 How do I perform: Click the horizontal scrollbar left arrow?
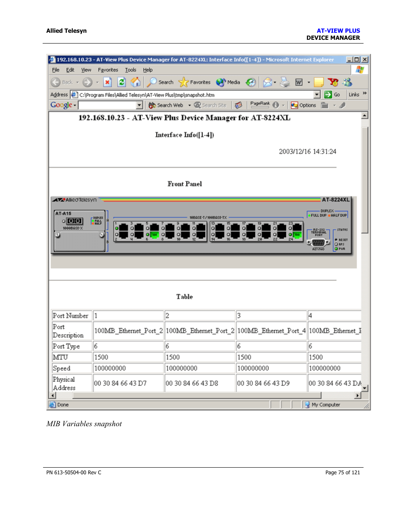coord(53,396)
